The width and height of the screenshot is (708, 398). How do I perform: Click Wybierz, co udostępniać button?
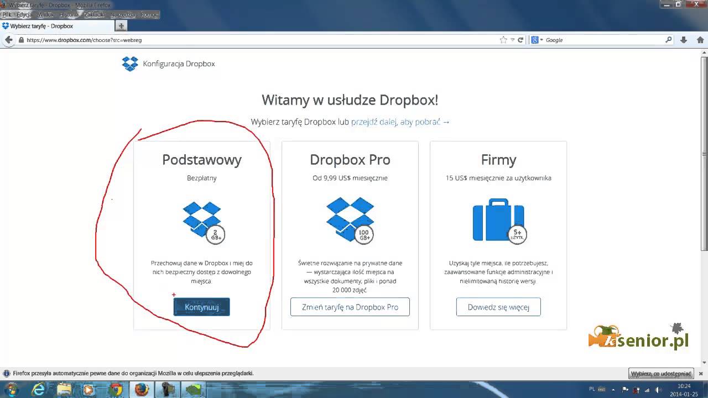pos(662,374)
